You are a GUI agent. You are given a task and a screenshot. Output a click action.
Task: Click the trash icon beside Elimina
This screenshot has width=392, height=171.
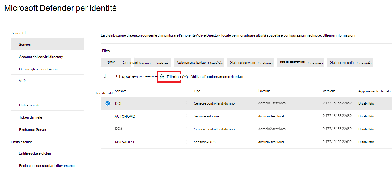coord(162,77)
